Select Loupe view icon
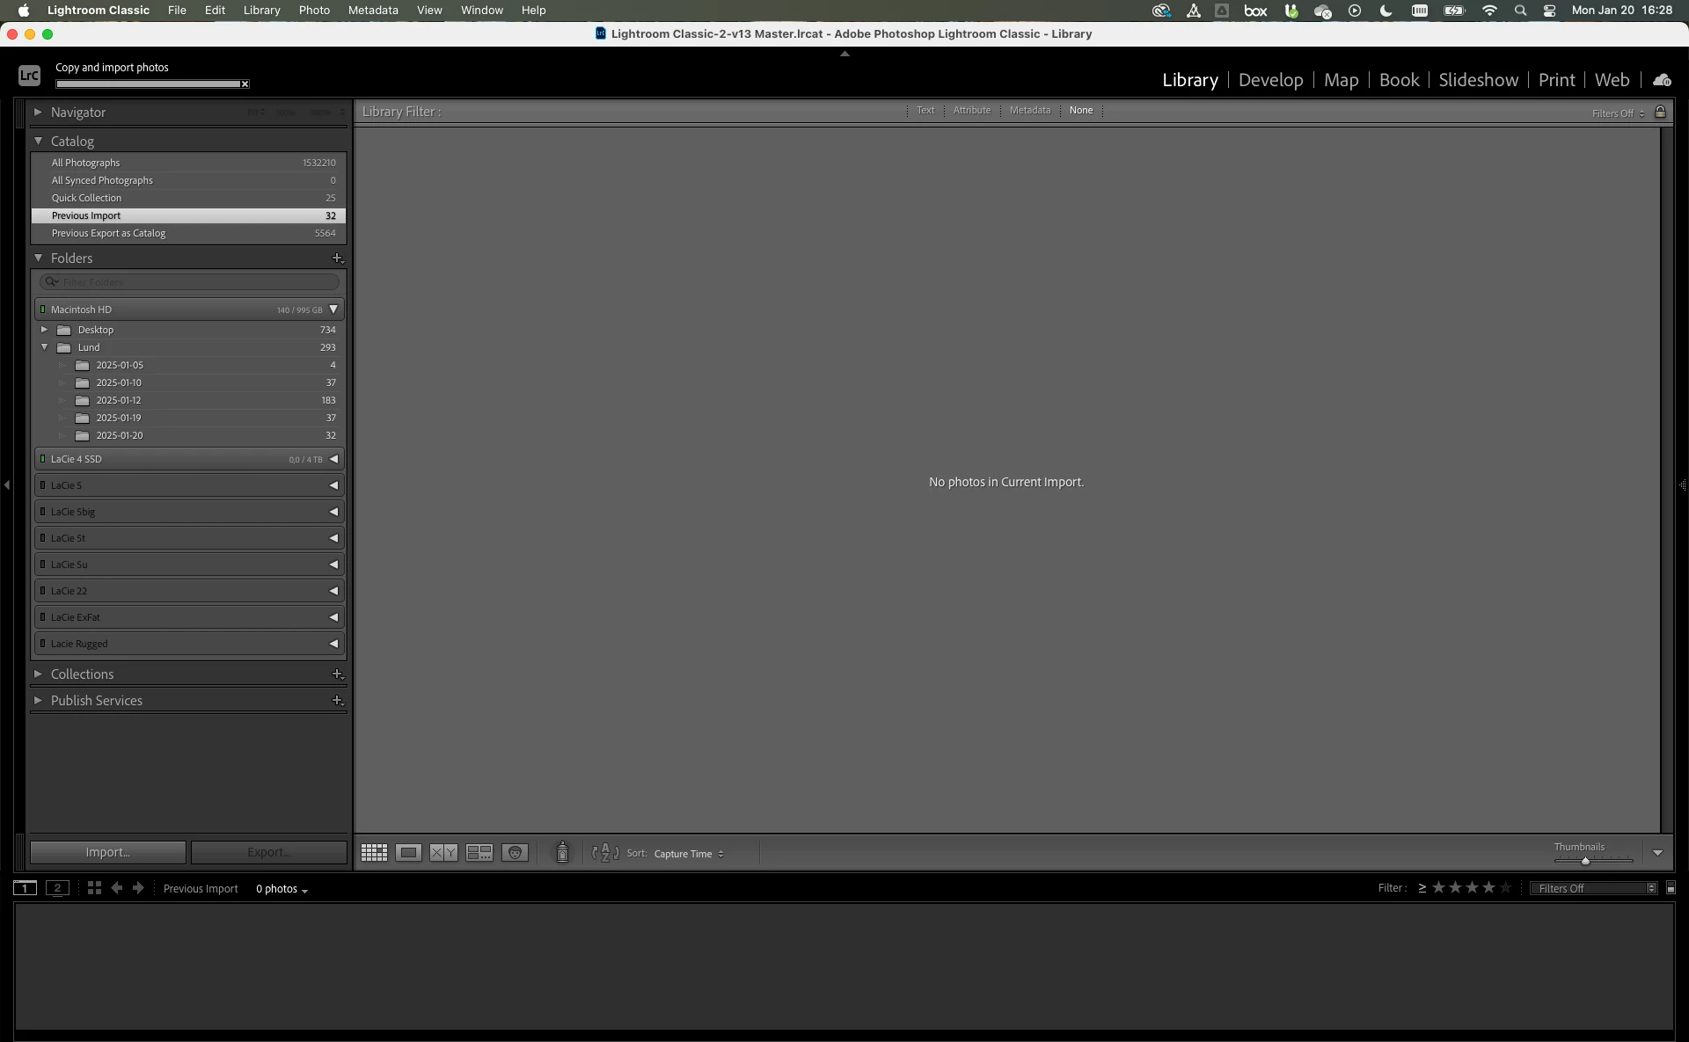This screenshot has width=1689, height=1042. [x=408, y=853]
